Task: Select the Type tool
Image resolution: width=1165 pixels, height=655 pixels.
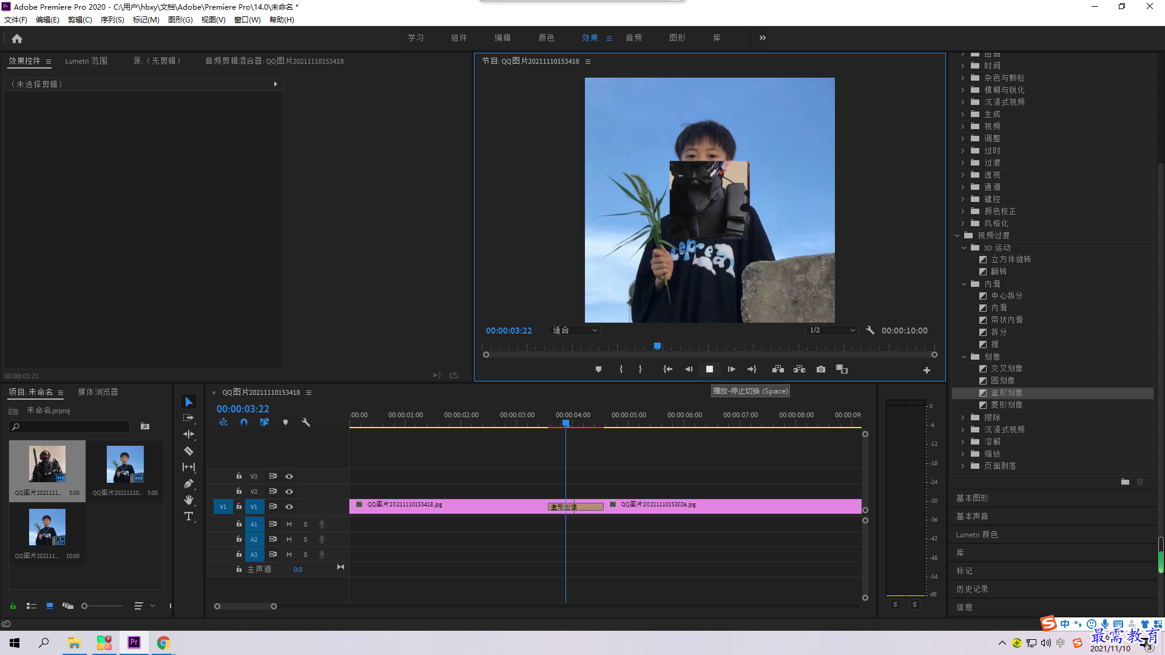Action: pos(189,516)
